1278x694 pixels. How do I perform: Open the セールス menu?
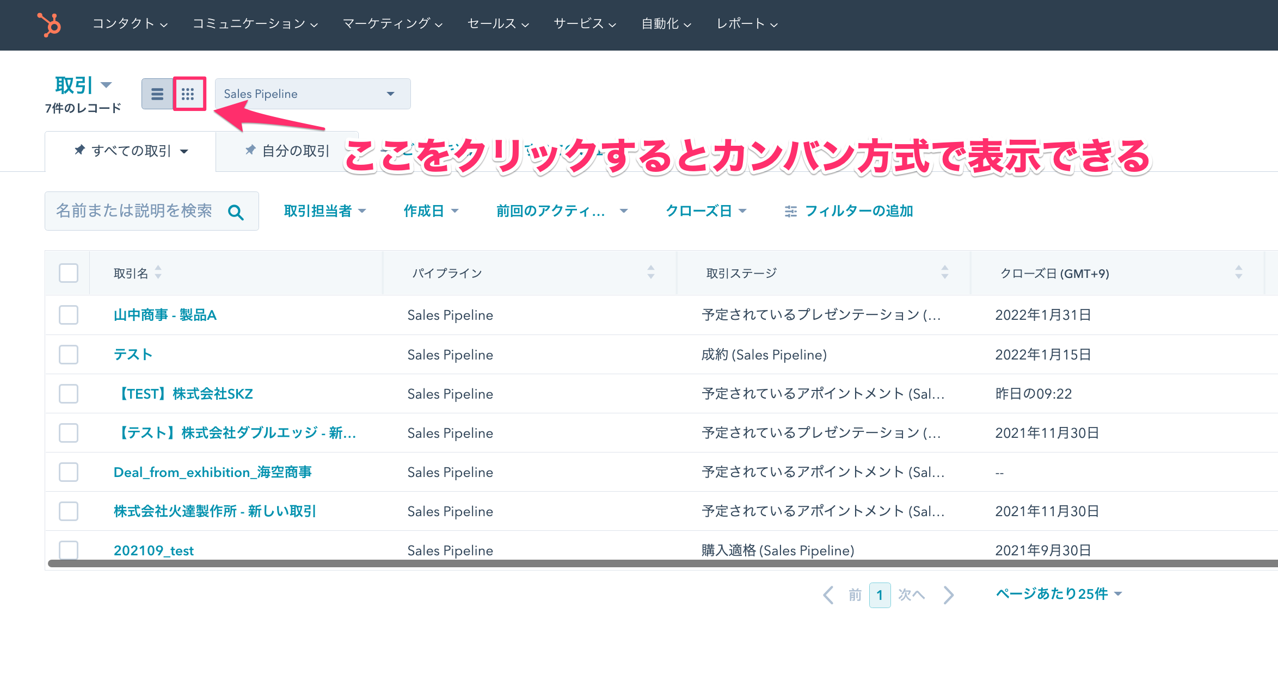click(x=498, y=23)
